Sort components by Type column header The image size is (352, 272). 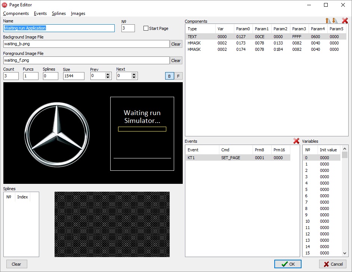tap(200, 29)
